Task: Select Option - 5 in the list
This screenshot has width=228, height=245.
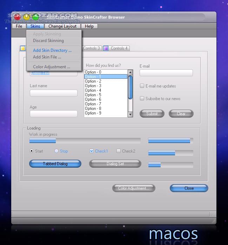Action: coord(106,95)
